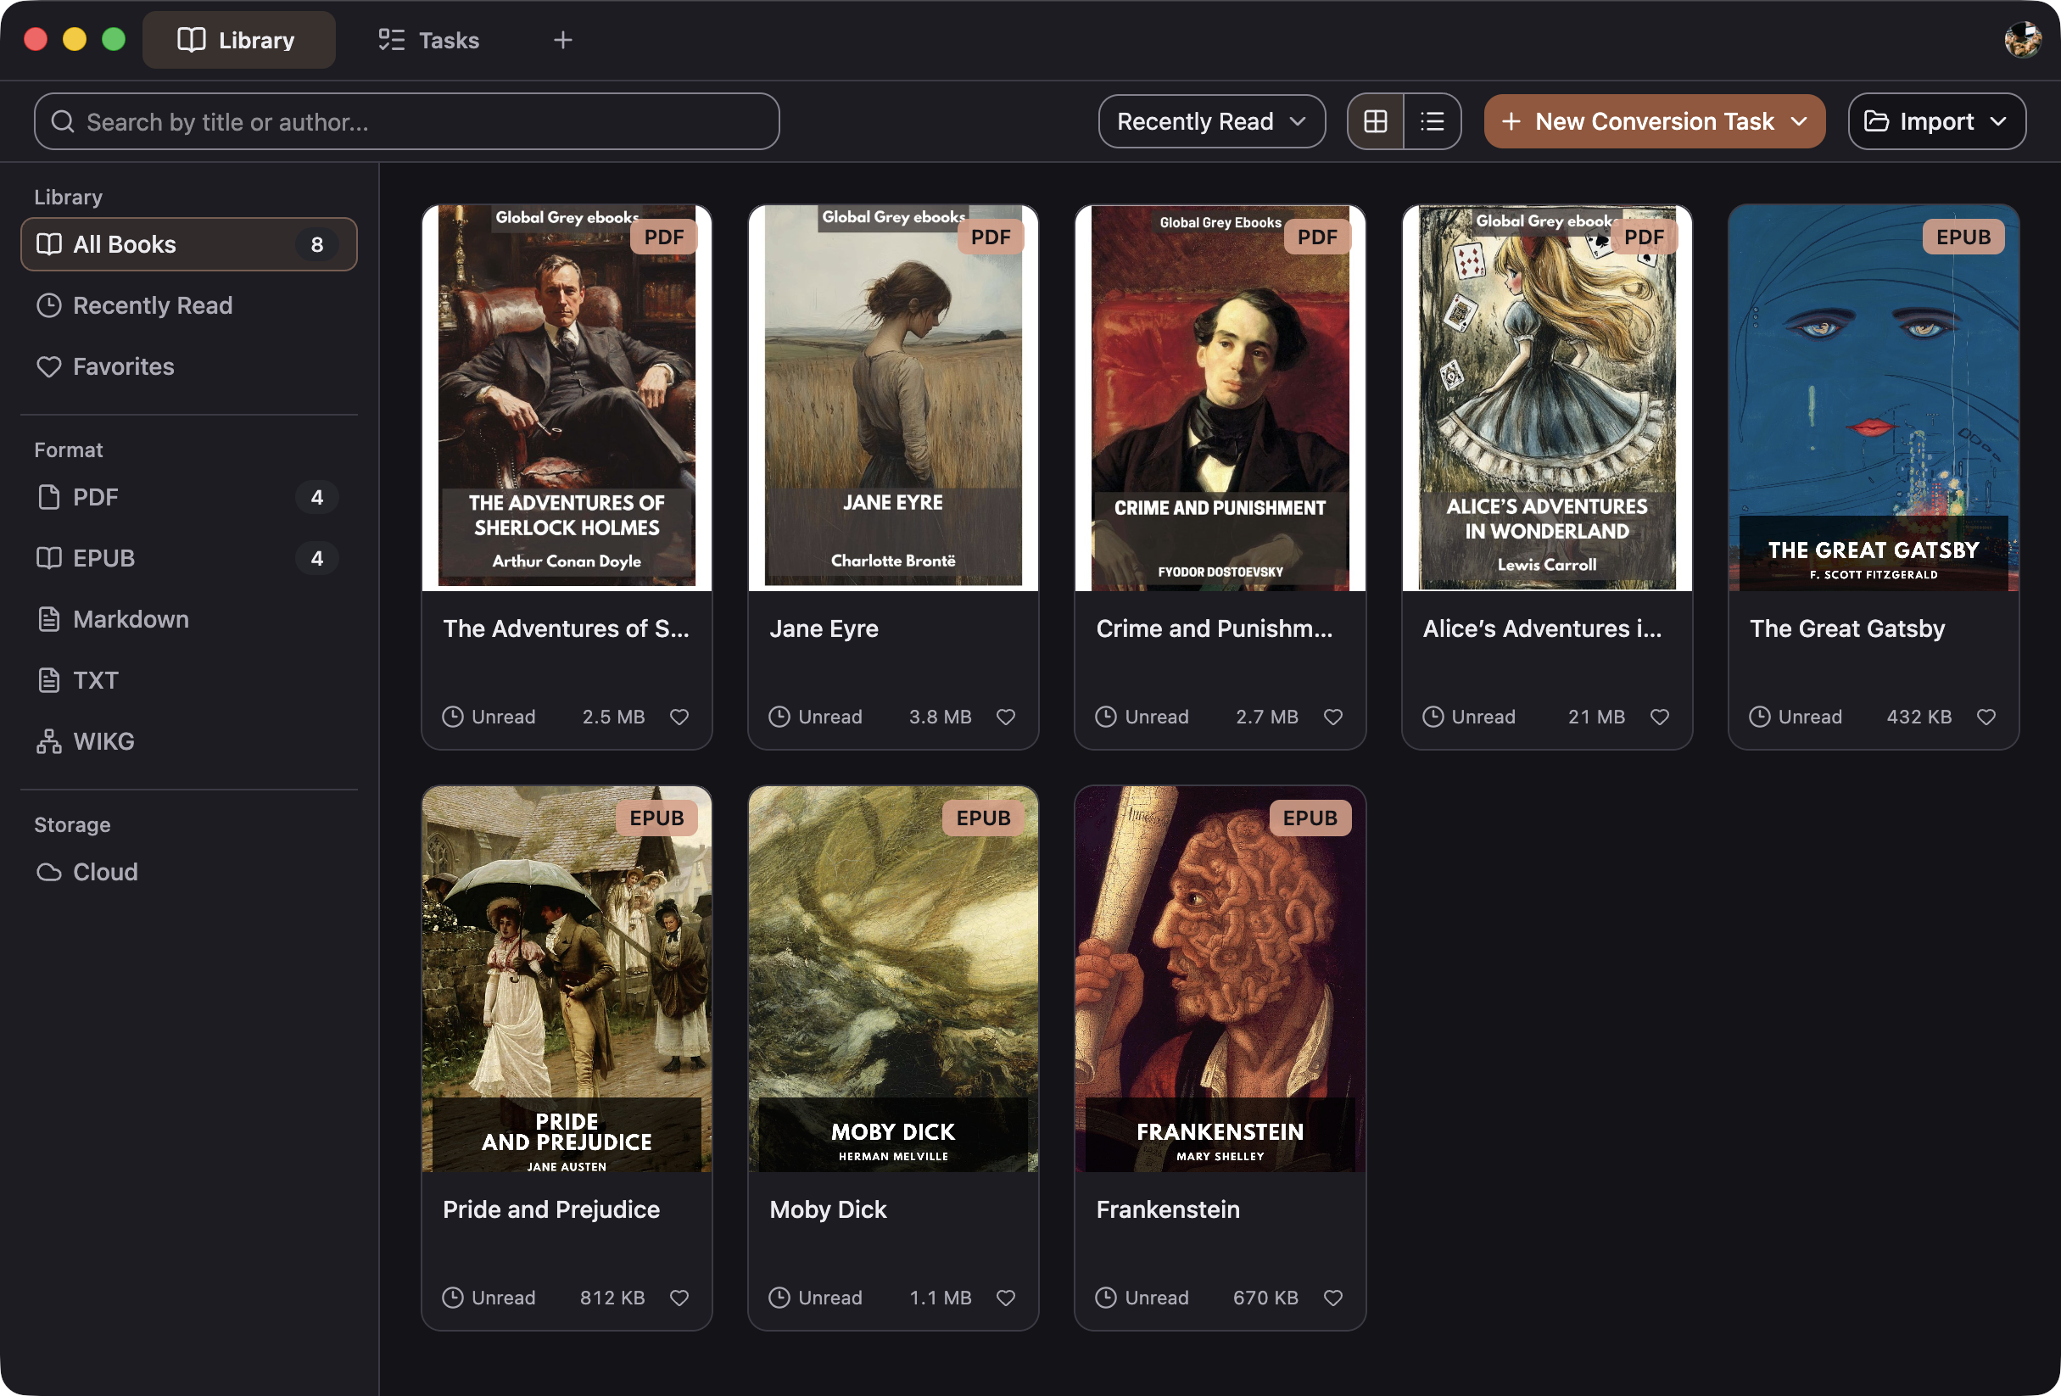Toggle favorite heart on Pride and Prejudice
Viewport: 2061px width, 1396px height.
tap(679, 1298)
